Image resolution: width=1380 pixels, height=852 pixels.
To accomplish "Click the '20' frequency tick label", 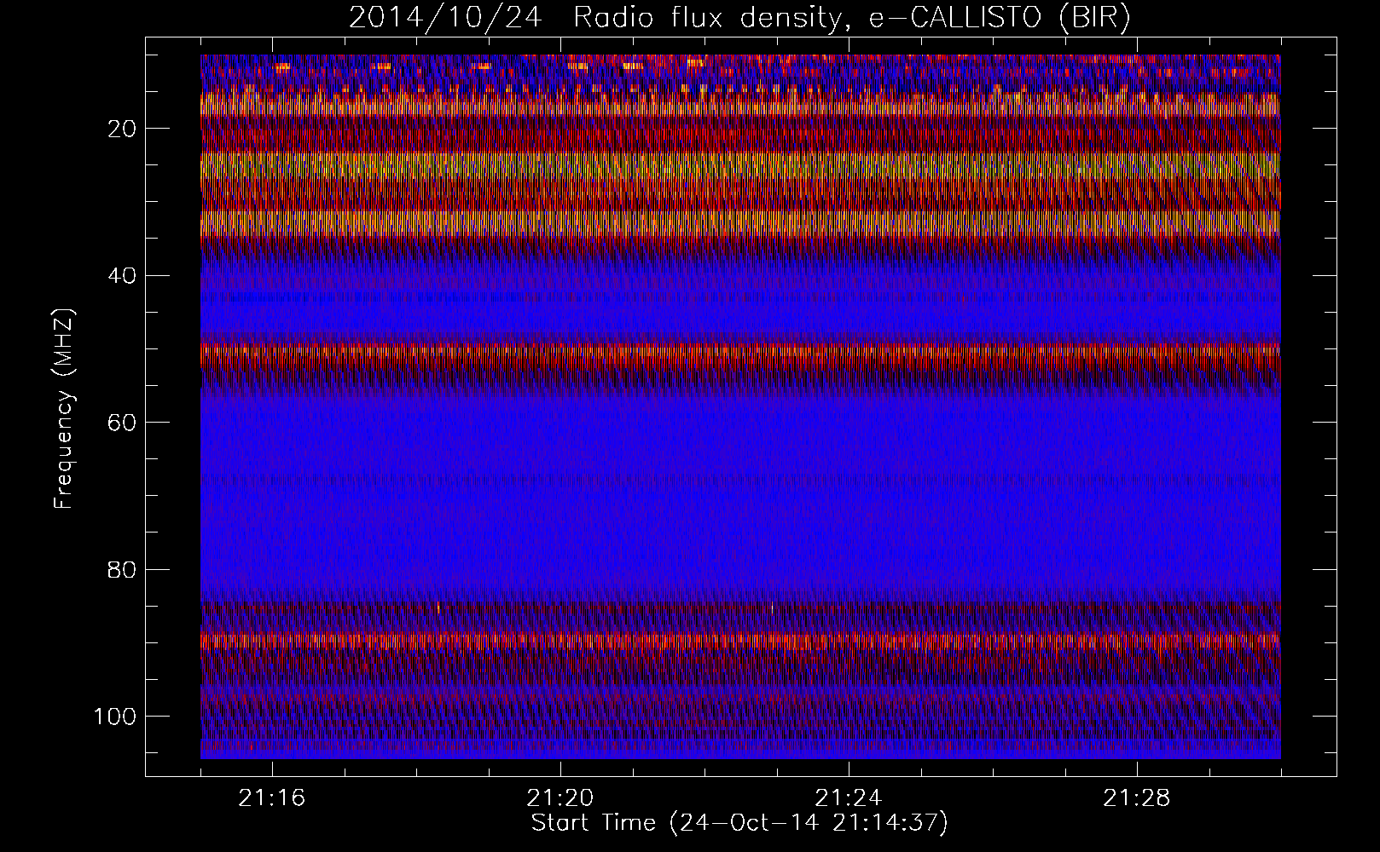I will point(123,129).
